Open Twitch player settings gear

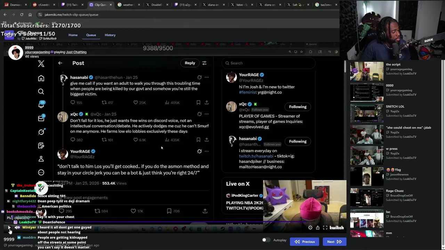(310, 228)
